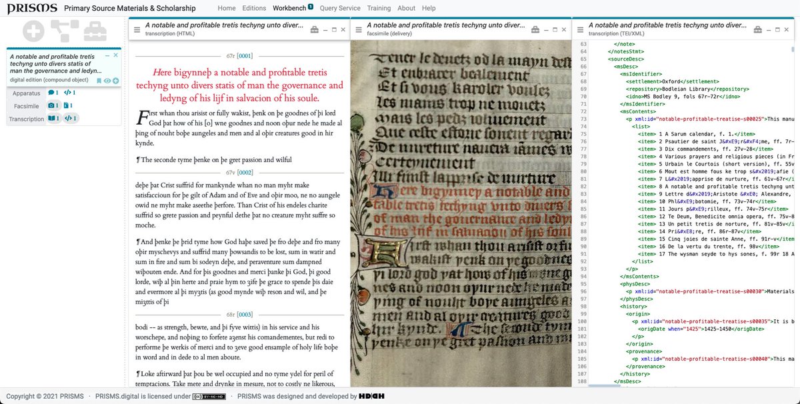The width and height of the screenshot is (800, 404).
Task: Click the TEI/XML horizontal scrollbar
Action: [x=603, y=384]
